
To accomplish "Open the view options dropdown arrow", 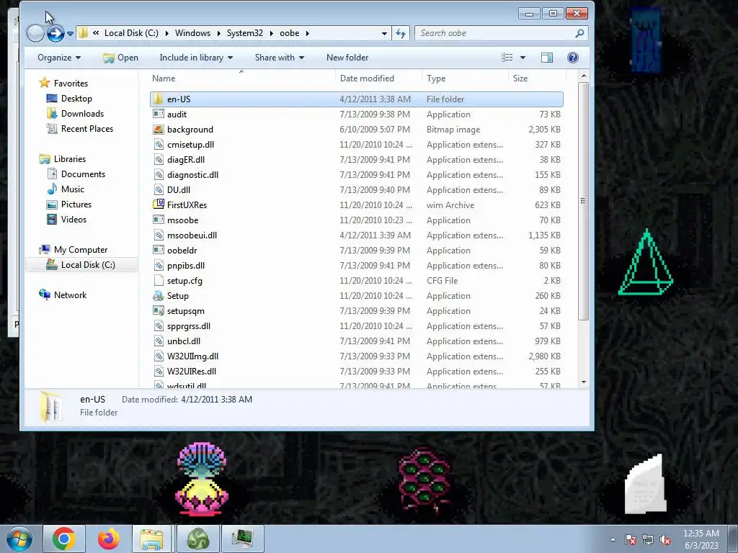I will (x=523, y=58).
